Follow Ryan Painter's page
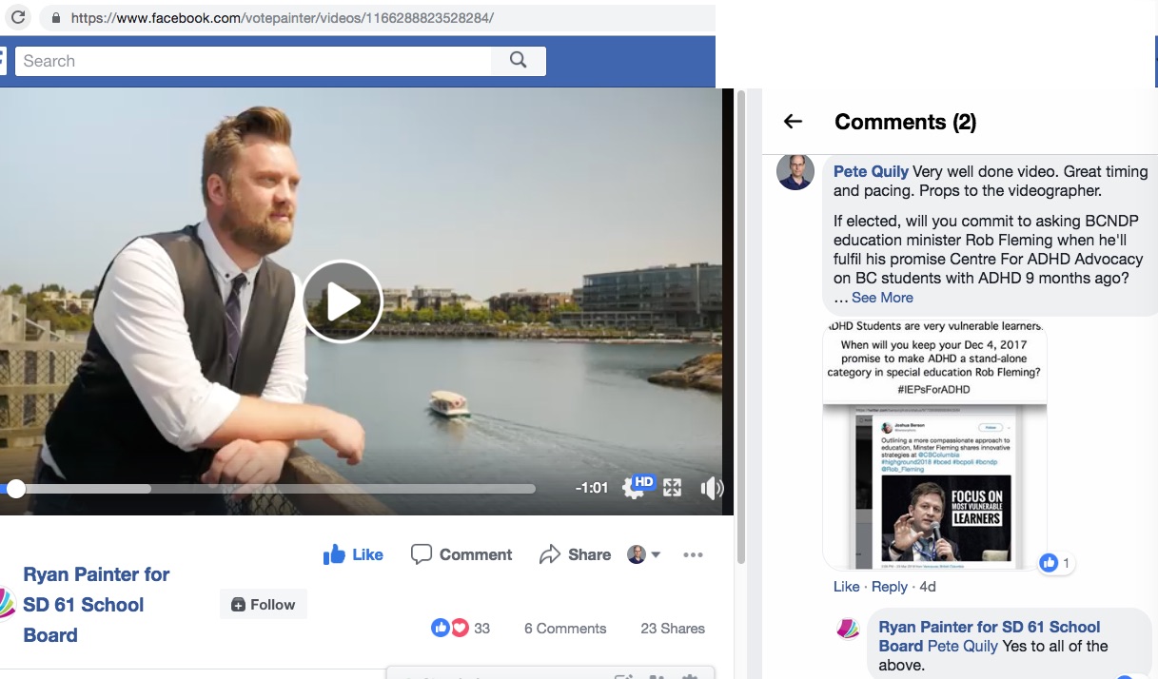The width and height of the screenshot is (1158, 679). pyautogui.click(x=264, y=605)
